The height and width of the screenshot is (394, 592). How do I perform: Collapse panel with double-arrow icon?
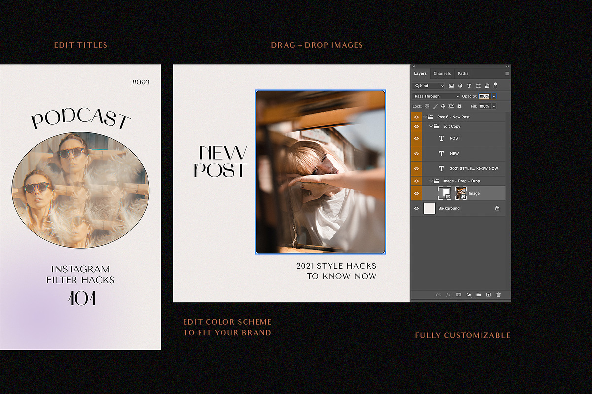pos(507,66)
